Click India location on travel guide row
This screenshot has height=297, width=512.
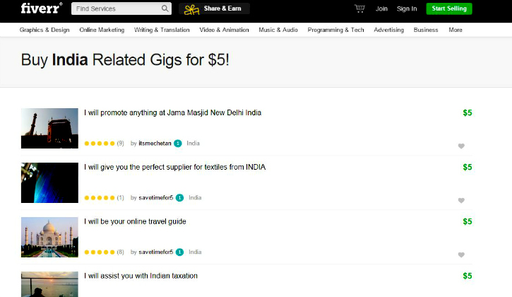pyautogui.click(x=195, y=252)
